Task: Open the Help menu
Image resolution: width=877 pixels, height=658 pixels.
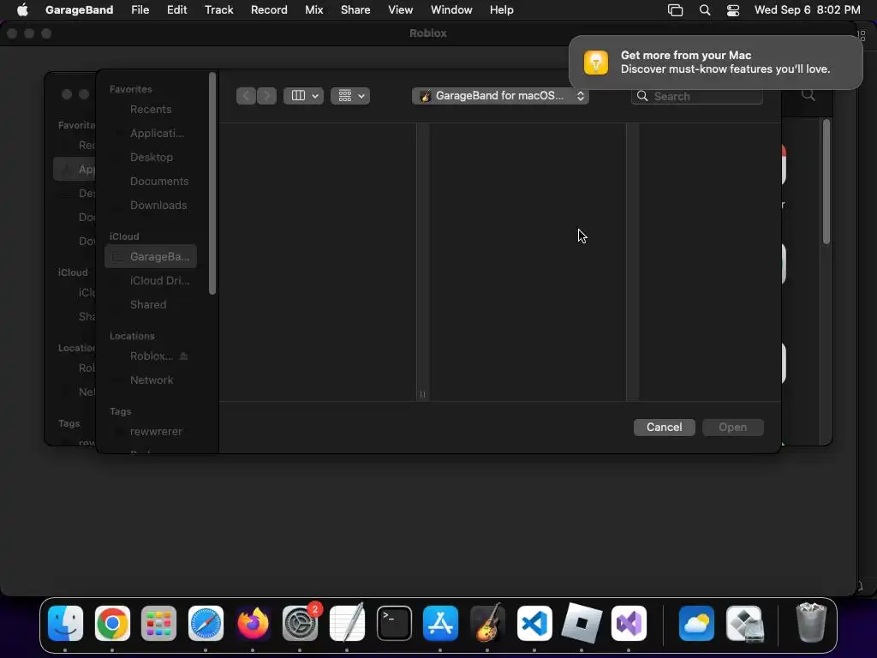Action: tap(501, 9)
